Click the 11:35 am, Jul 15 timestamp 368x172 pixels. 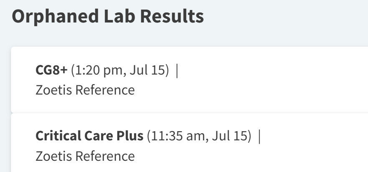tap(199, 136)
